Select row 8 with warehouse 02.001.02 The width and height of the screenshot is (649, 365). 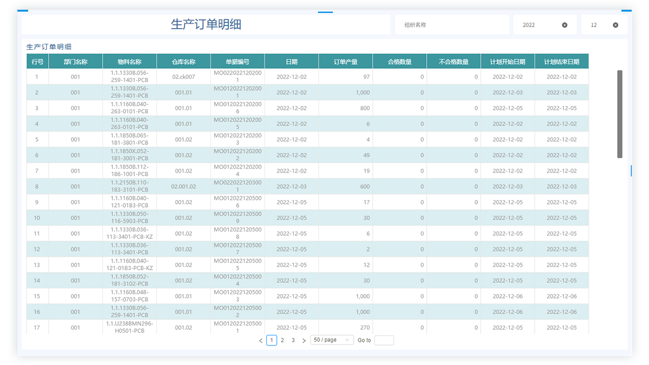183,187
